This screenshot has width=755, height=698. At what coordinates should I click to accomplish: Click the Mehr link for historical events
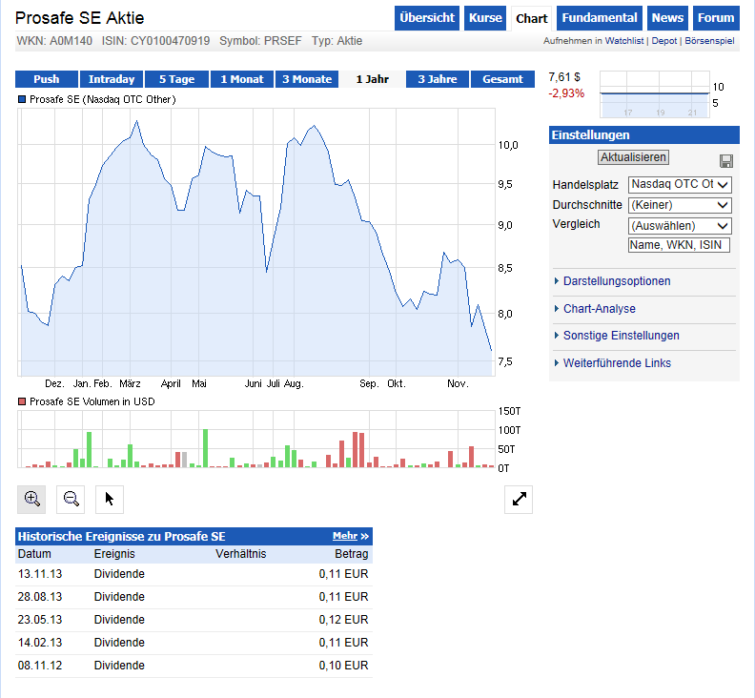pos(350,537)
